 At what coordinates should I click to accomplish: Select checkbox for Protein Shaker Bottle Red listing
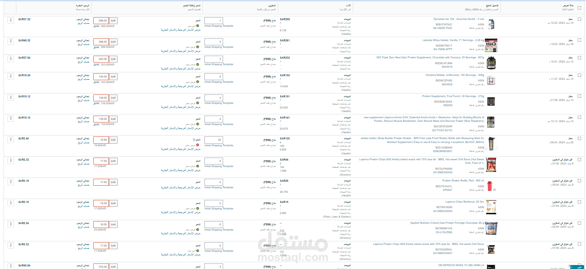pos(579,181)
